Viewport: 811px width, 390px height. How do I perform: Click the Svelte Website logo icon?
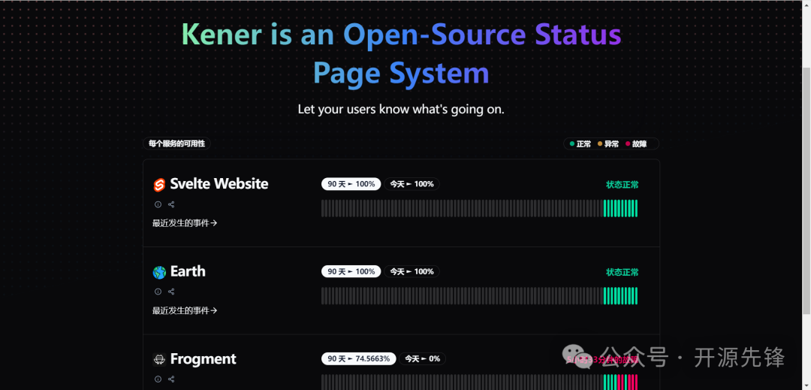click(159, 185)
